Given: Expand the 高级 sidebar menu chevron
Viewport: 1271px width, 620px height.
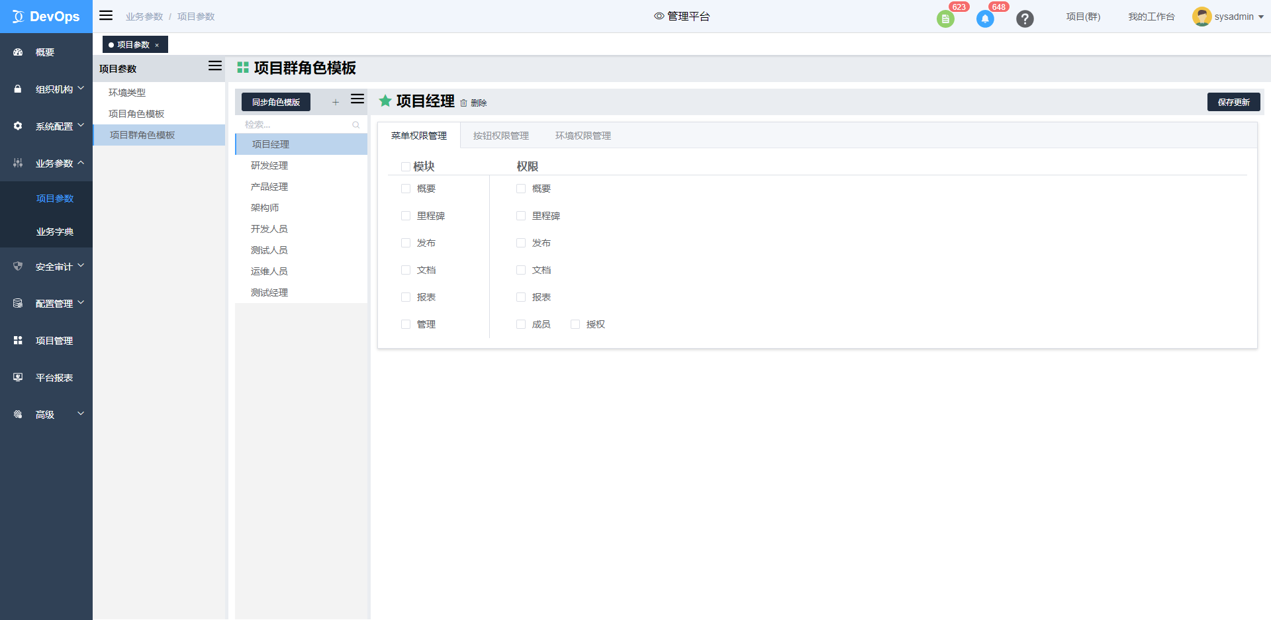Looking at the screenshot, I should point(81,414).
